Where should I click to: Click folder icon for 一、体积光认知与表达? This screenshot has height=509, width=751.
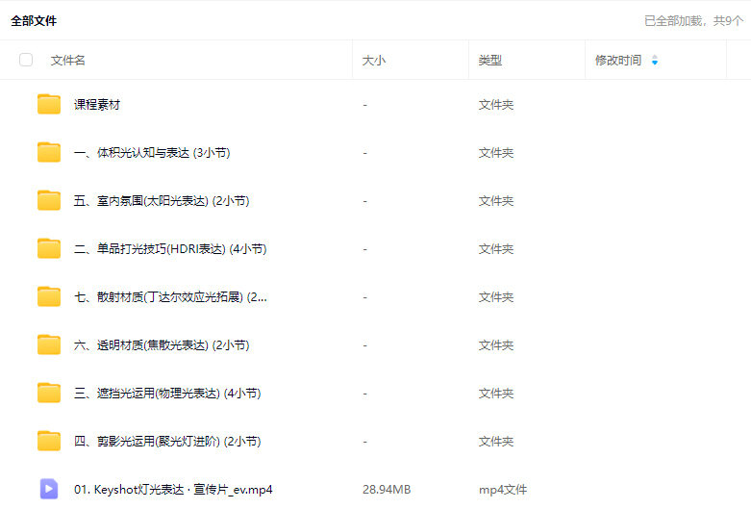[49, 152]
